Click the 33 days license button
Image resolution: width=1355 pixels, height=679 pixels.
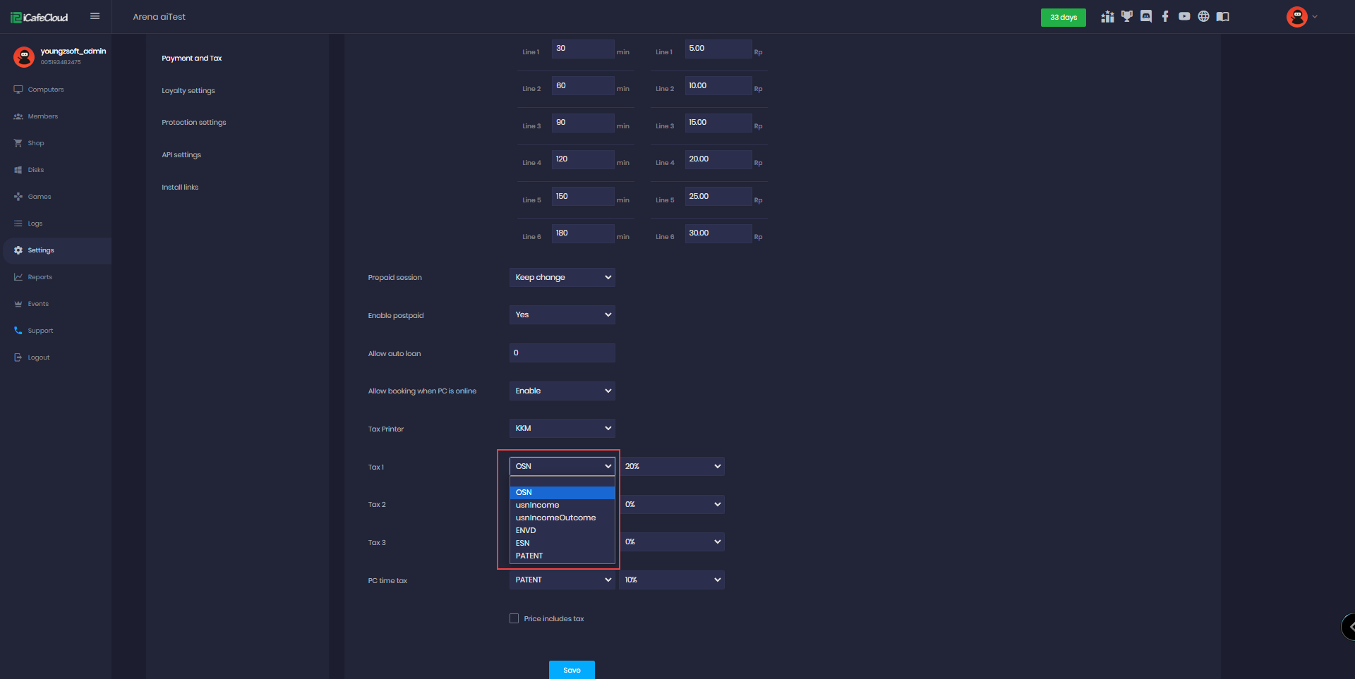(x=1063, y=17)
